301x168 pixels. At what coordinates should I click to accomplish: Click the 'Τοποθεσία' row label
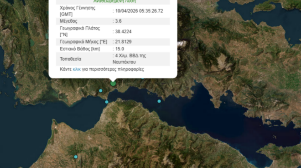click(x=70, y=59)
